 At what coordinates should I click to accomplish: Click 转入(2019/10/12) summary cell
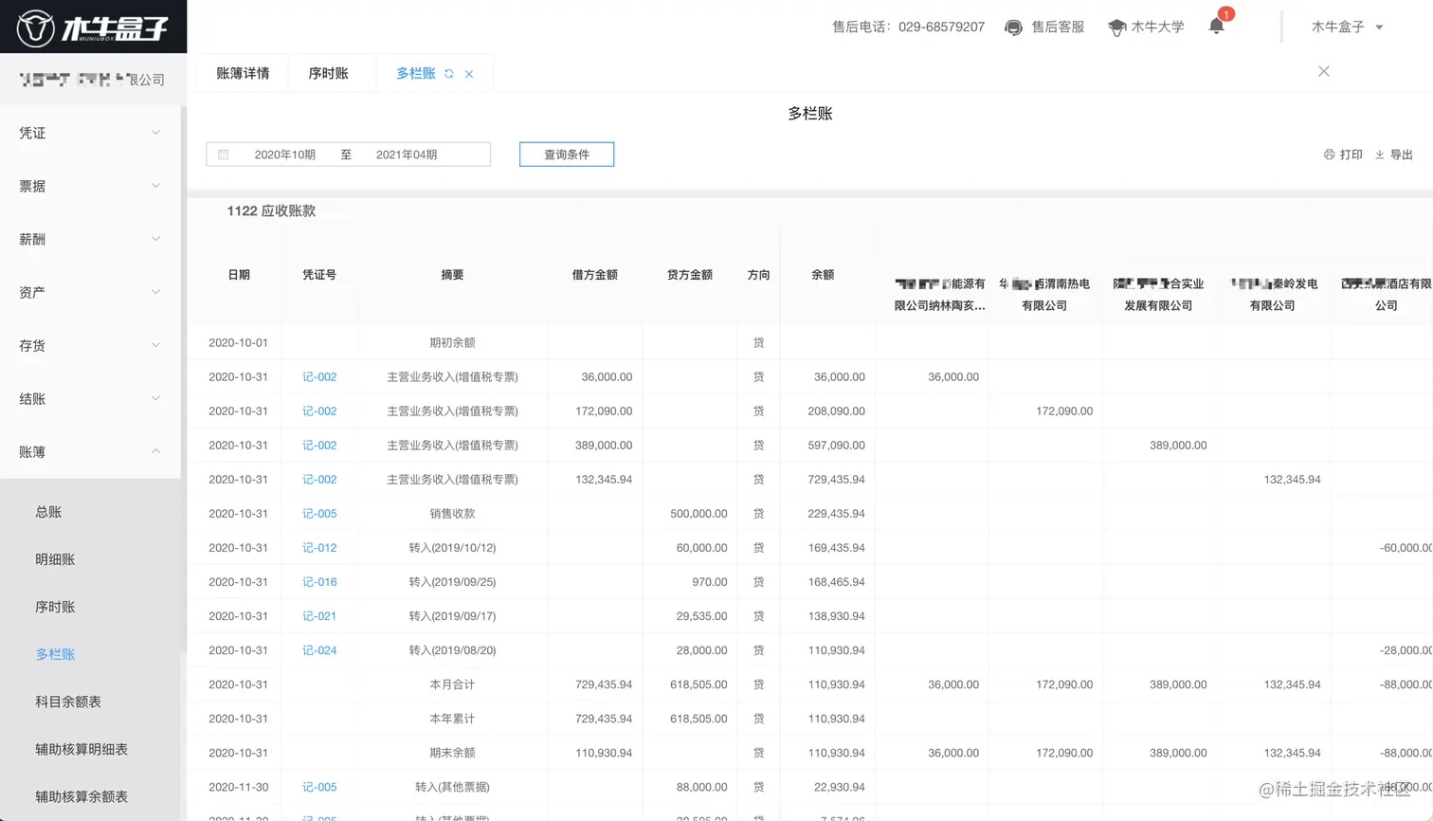point(452,548)
